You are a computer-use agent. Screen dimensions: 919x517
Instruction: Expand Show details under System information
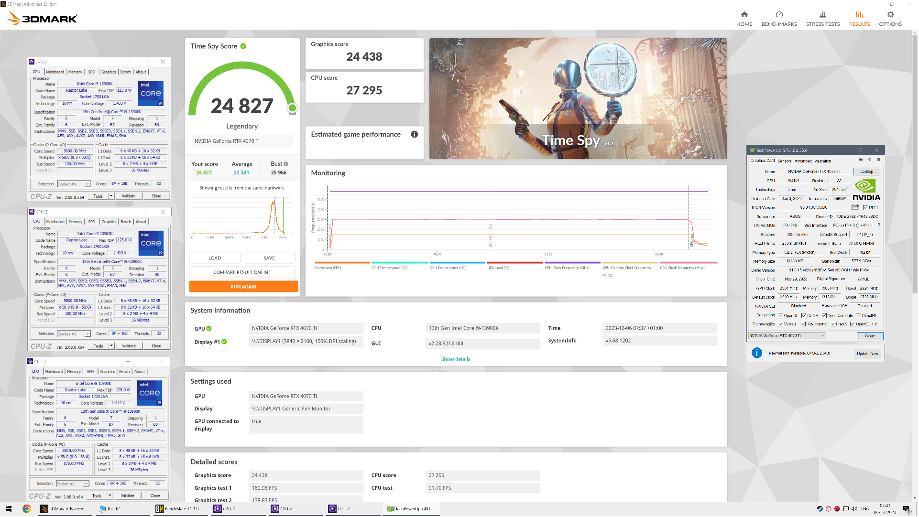coord(456,359)
